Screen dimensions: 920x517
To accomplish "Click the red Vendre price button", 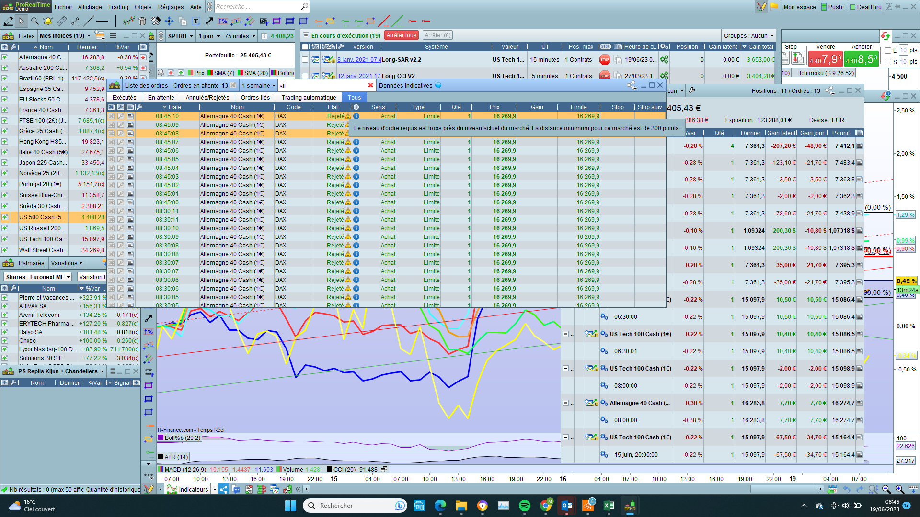I will (825, 59).
